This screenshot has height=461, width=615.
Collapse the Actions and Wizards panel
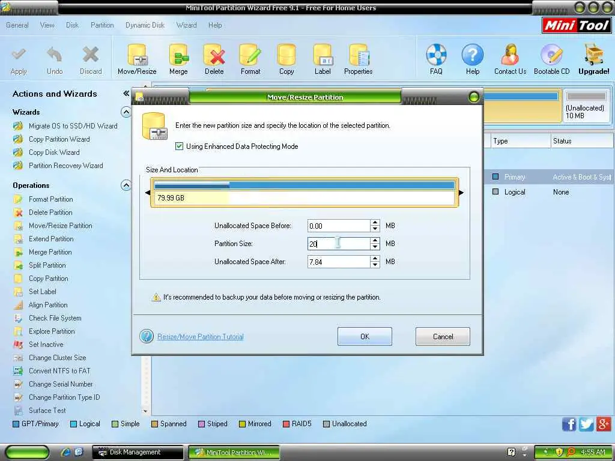point(126,93)
